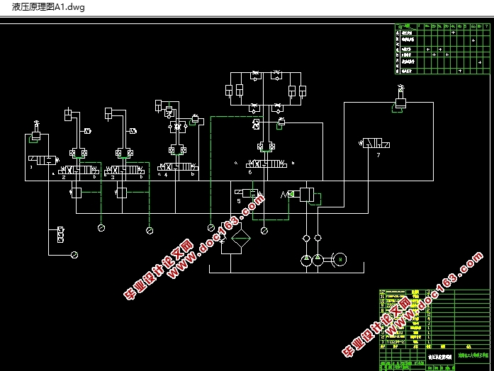Select the pressure gauge below valve 5

click(264, 231)
